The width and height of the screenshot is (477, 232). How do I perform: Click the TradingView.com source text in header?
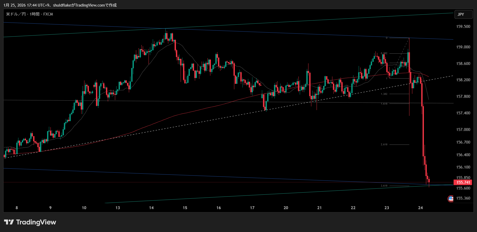tap(90, 5)
